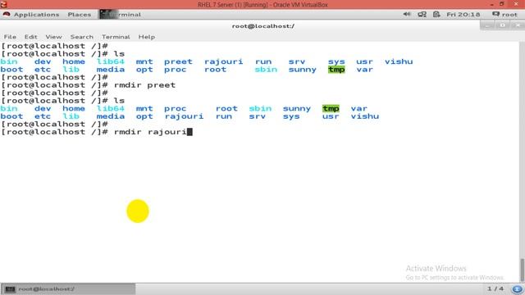Click 'usr' in second ls output
Viewport: 525px width, 295px height.
tap(331, 116)
